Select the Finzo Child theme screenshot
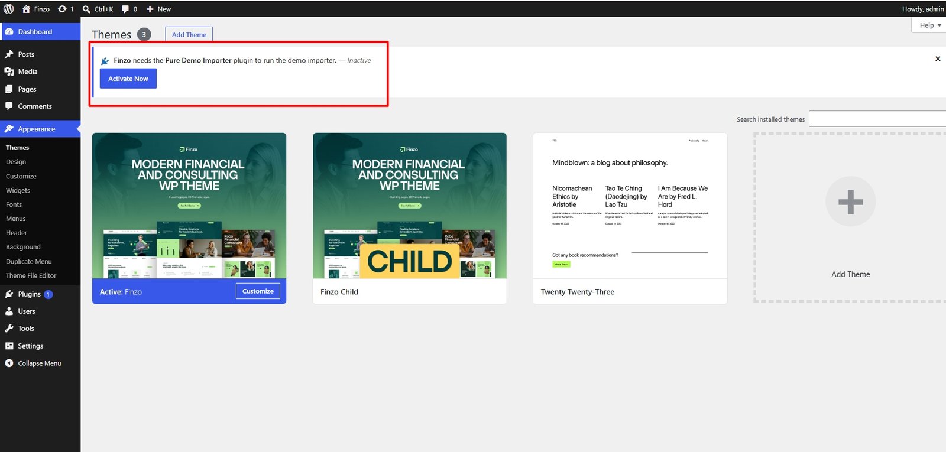Viewport: 946px width, 452px height. (410, 206)
